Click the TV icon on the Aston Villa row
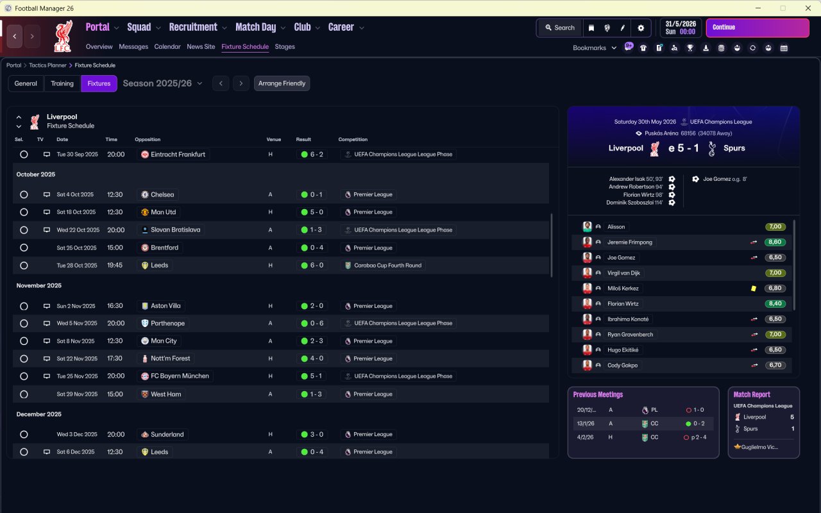 (x=47, y=306)
